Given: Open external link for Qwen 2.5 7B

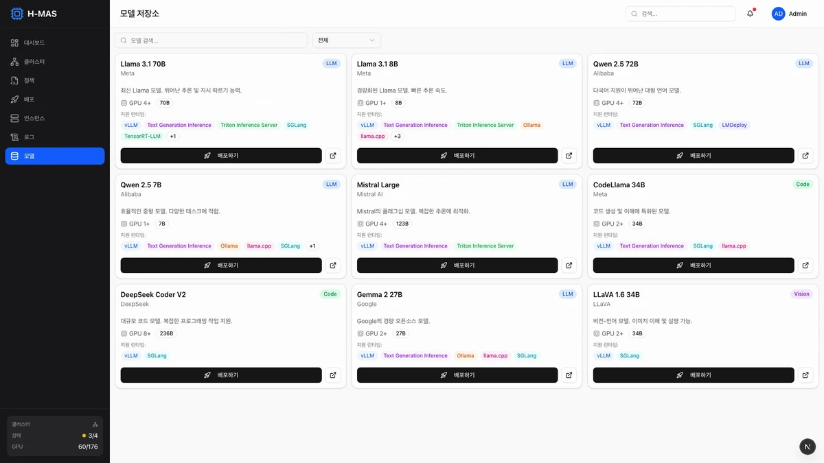Looking at the screenshot, I should coord(333,265).
